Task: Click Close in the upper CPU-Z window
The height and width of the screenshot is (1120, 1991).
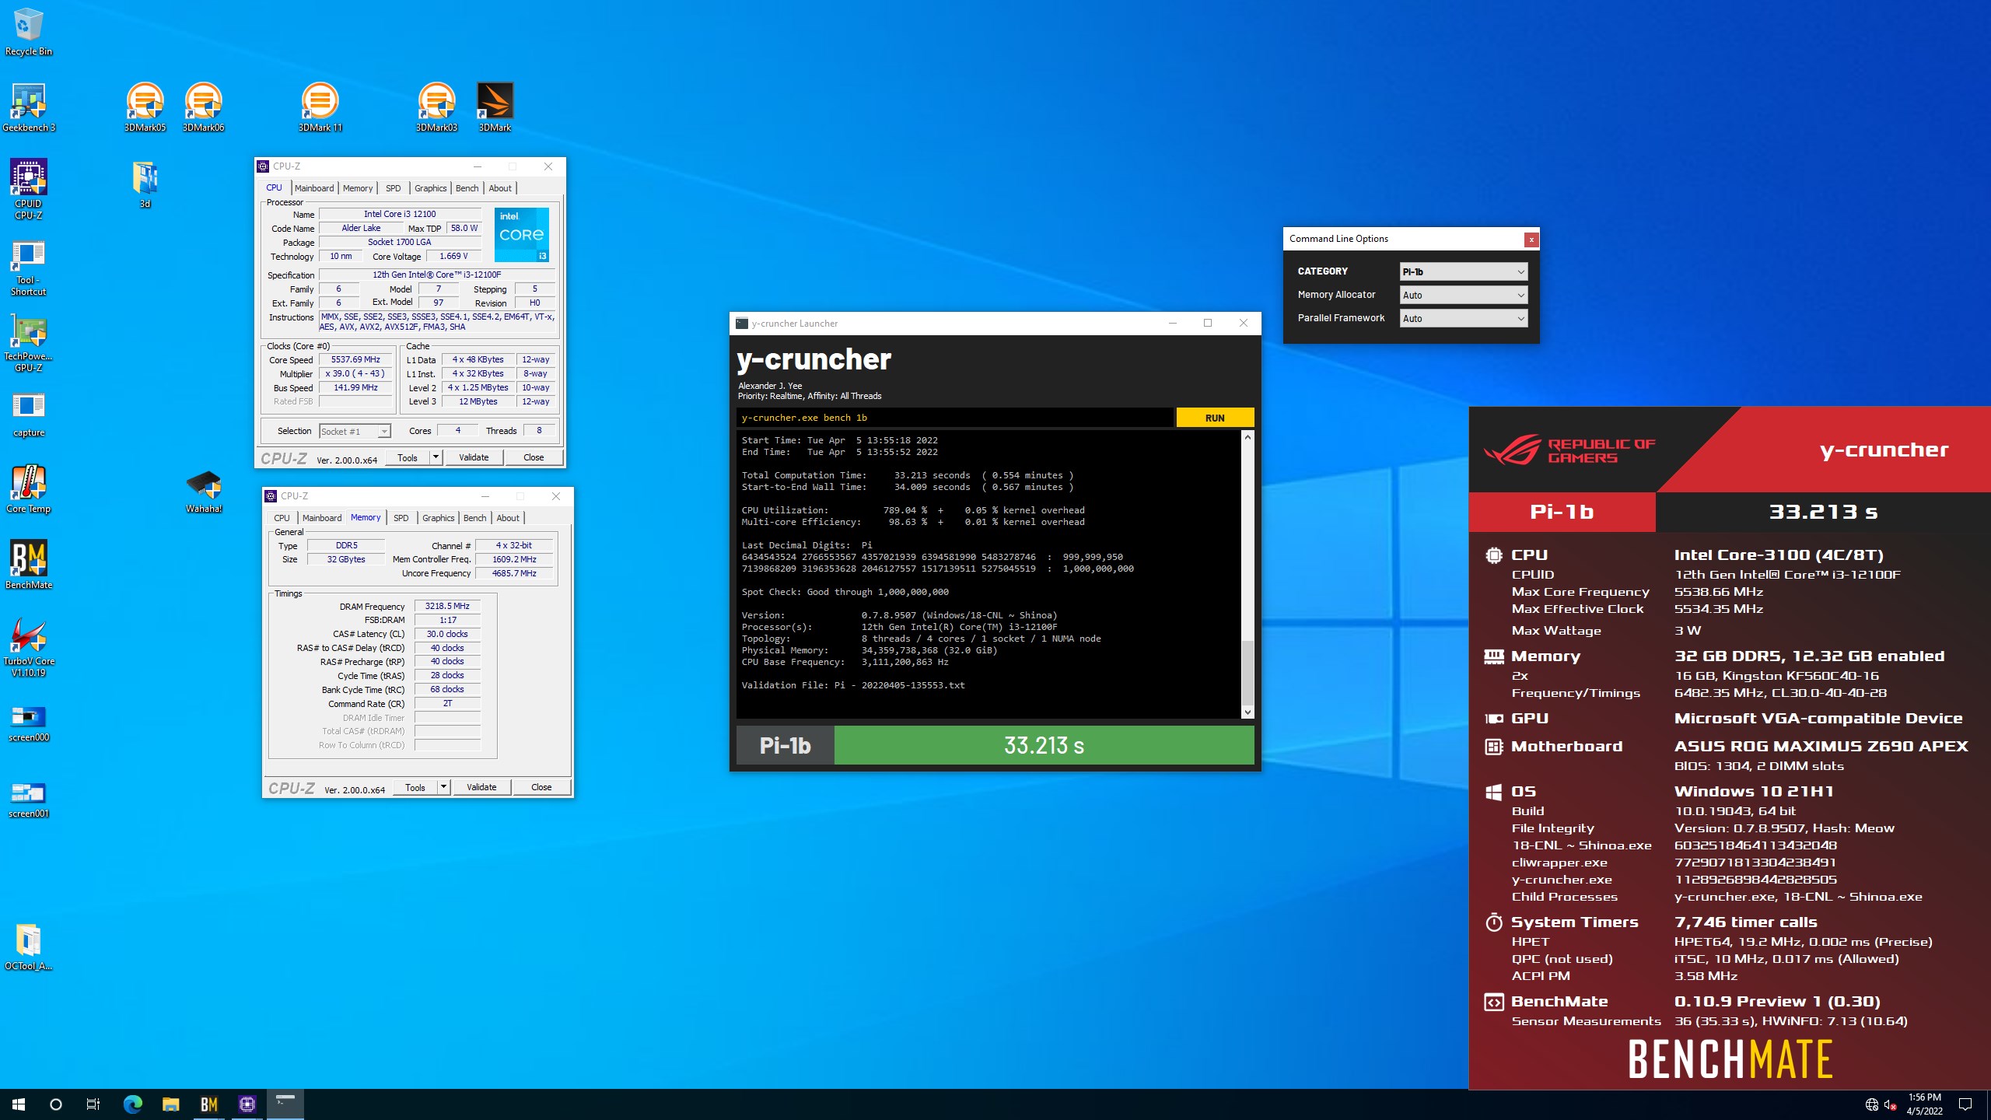Action: coord(534,457)
